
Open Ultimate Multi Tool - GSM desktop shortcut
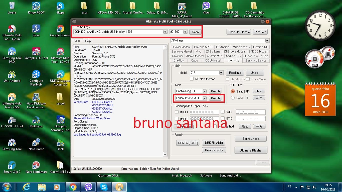pos(12,101)
